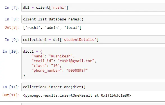Image resolution: width=165 pixels, height=105 pixels.
Task: Click the In [7] prompt label
Action: (12, 8)
